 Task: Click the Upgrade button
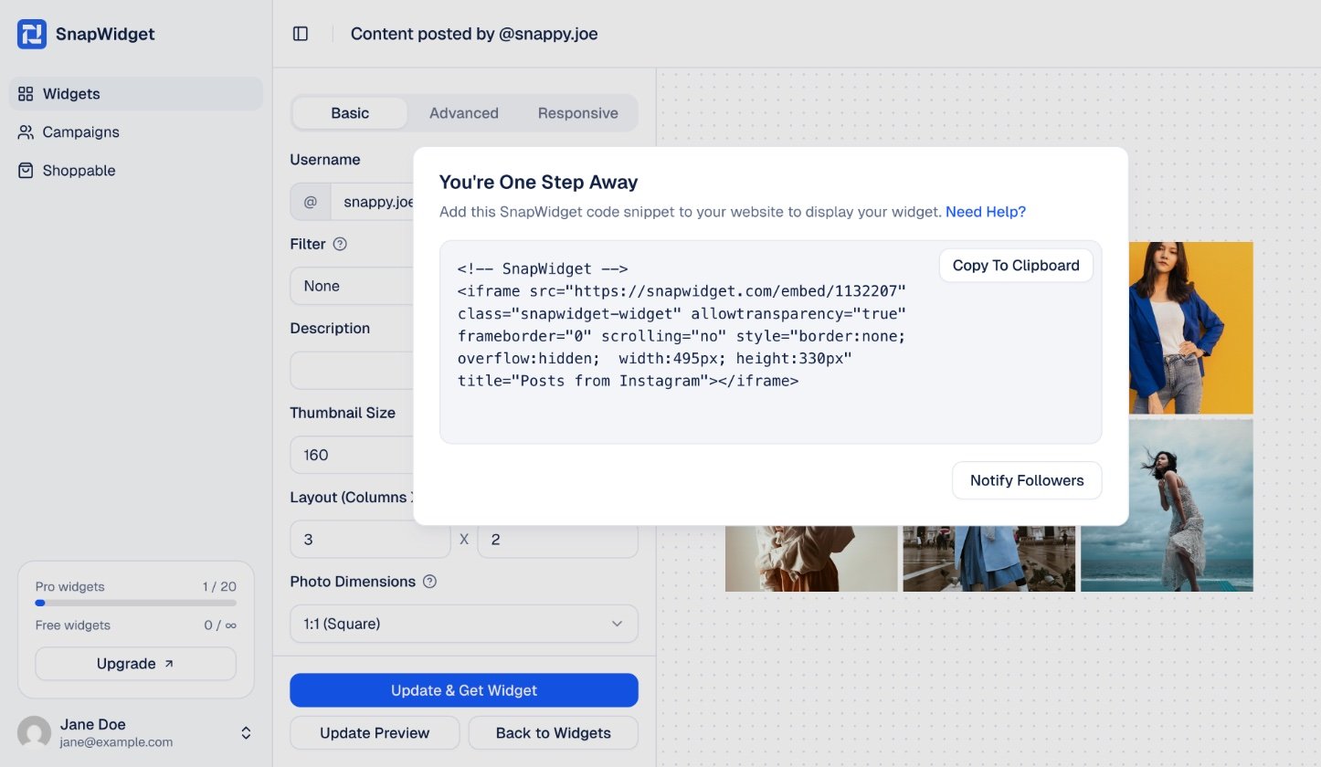[x=135, y=664]
